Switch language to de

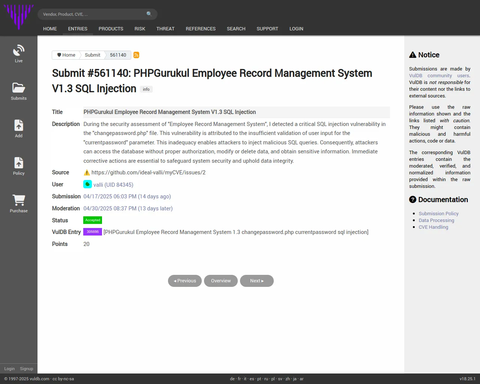(x=232, y=379)
